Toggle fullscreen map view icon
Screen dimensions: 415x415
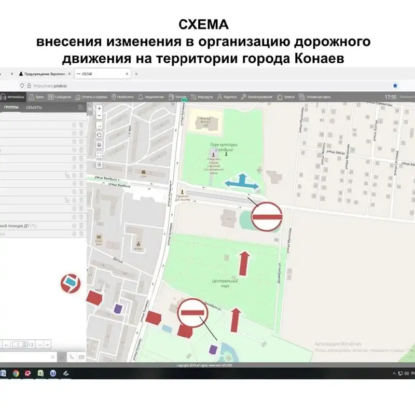pos(99,154)
